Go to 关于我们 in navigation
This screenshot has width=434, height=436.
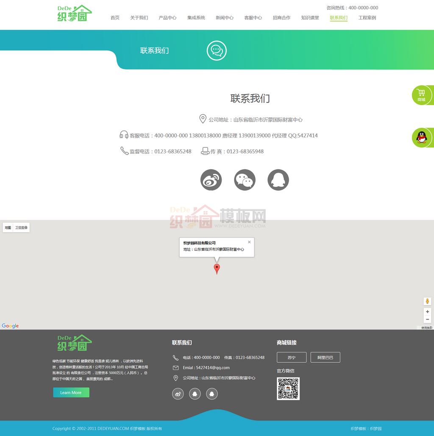click(x=139, y=18)
